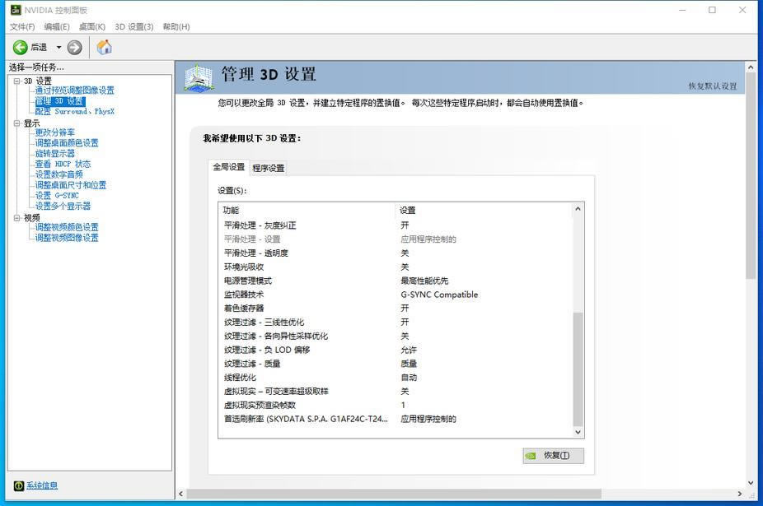Click the NVIDIA logo icon in title bar

[16, 10]
